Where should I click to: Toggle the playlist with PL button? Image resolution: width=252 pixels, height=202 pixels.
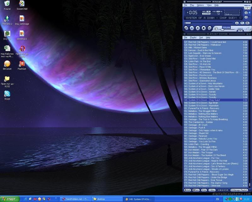click(x=242, y=23)
